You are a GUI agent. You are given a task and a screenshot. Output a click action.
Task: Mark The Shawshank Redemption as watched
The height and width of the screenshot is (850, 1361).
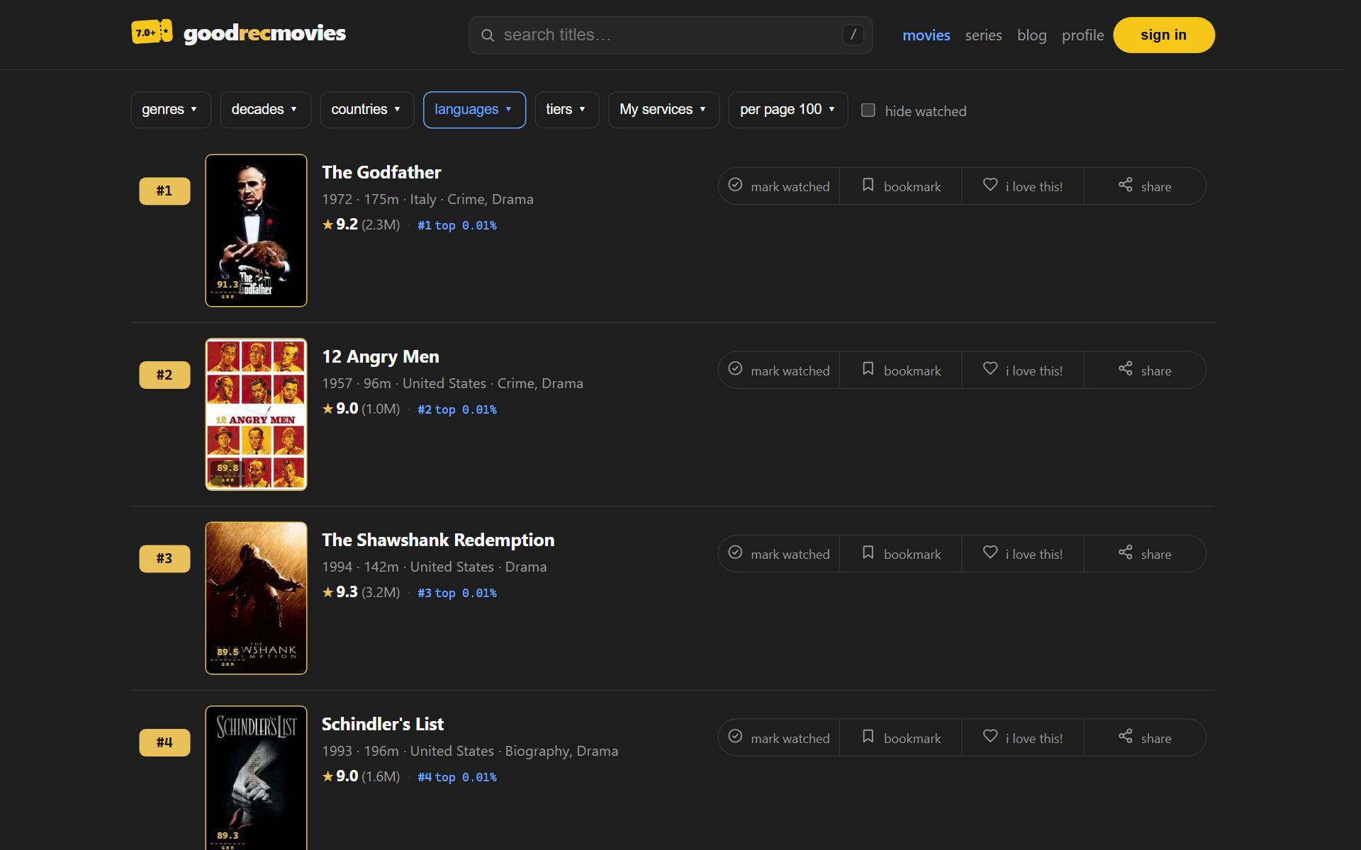(779, 554)
